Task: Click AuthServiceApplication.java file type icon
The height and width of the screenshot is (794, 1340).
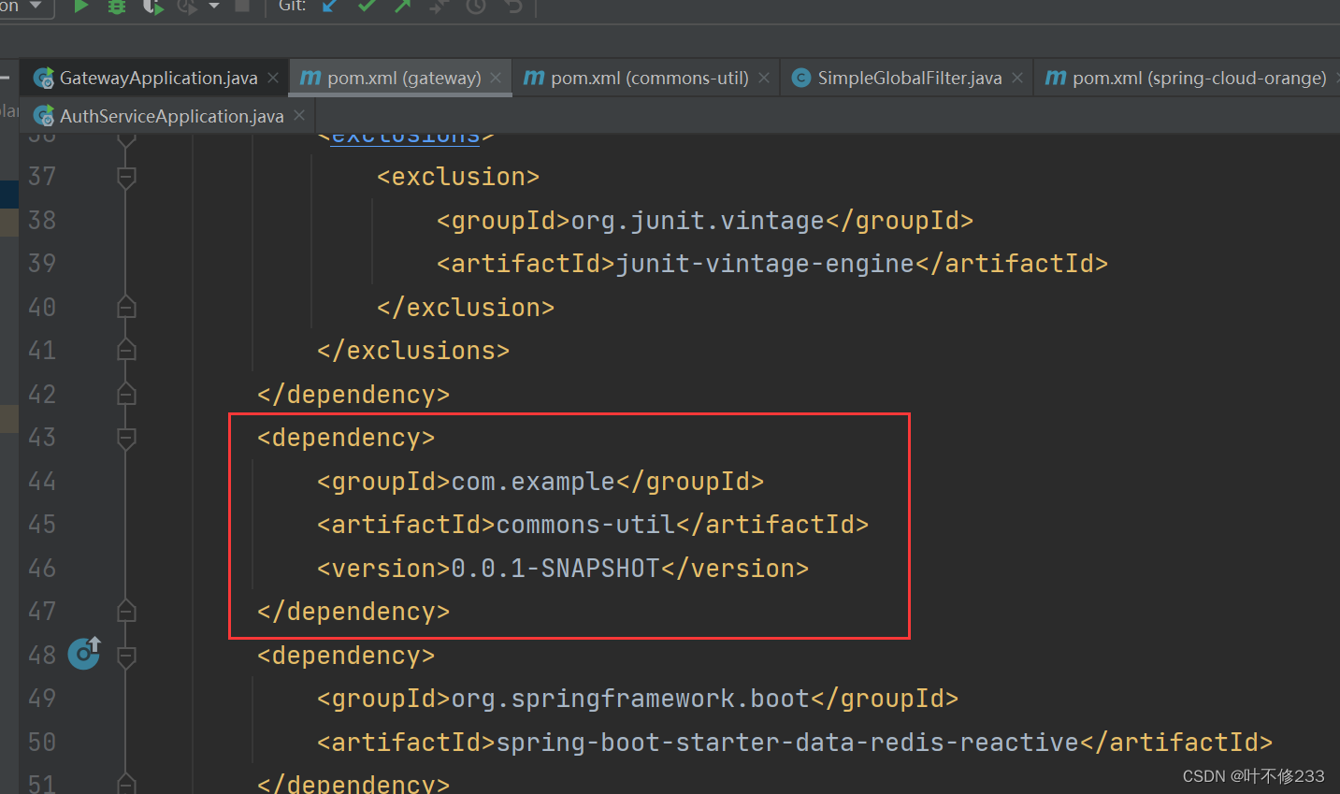Action: click(x=44, y=116)
